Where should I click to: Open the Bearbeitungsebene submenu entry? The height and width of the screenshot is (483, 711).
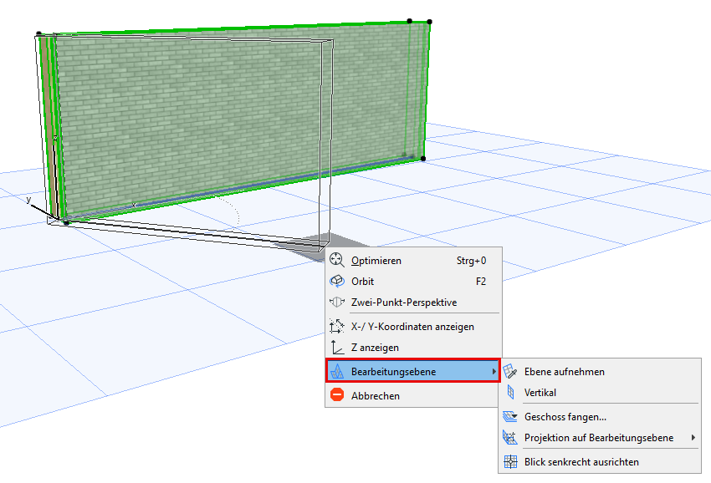413,372
